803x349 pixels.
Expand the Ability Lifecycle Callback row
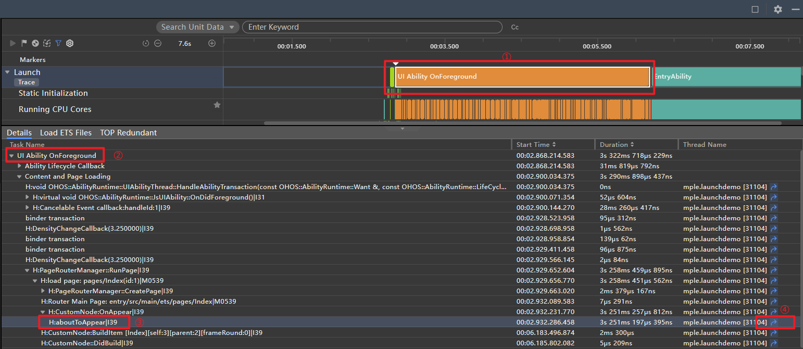coord(20,166)
